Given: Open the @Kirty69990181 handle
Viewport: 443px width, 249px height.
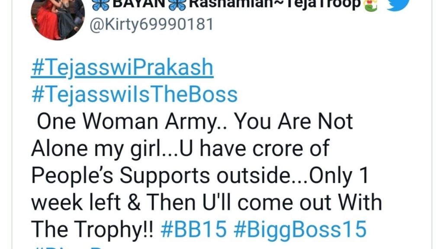Looking at the screenshot, I should [151, 25].
